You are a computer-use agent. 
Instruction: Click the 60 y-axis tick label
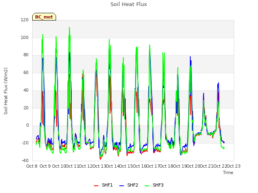coord(26,72)
